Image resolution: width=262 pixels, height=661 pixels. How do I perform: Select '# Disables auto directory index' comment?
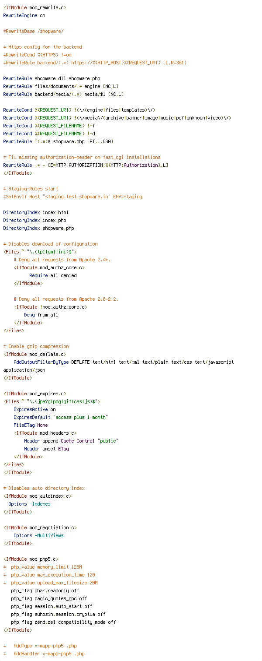click(x=44, y=488)
